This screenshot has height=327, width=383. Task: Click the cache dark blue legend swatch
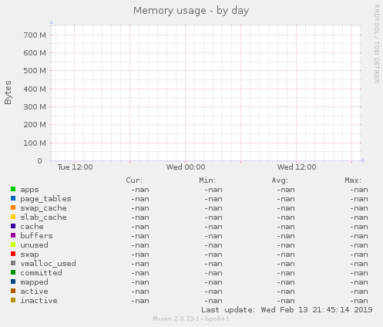(13, 226)
